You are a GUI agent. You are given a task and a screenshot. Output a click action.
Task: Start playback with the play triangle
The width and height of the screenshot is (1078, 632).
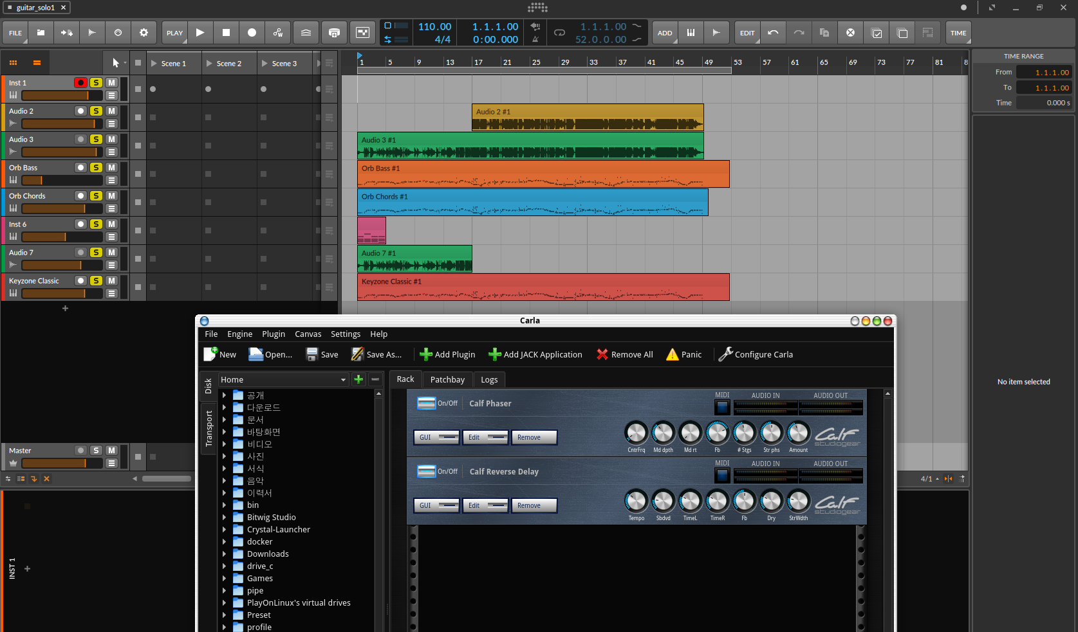click(200, 33)
